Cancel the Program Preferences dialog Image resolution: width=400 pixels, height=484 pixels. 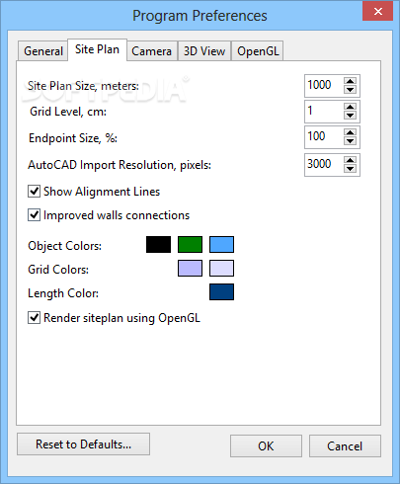click(x=345, y=445)
